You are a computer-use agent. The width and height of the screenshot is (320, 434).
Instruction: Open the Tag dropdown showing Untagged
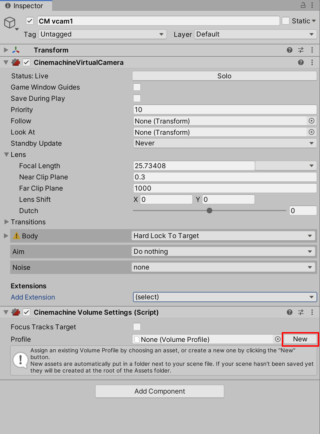point(103,34)
